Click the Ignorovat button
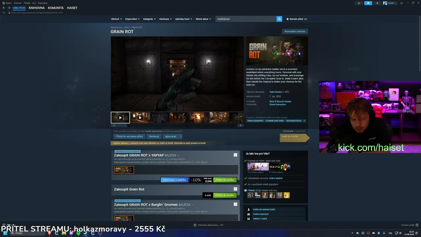This screenshot has width=421, height=237. pyautogui.click(x=171, y=136)
